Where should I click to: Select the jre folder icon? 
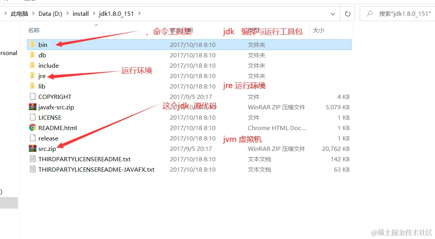[32, 76]
